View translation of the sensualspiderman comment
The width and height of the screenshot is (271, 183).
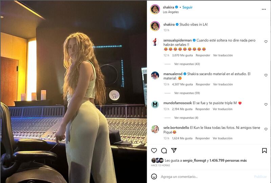pos(223,55)
